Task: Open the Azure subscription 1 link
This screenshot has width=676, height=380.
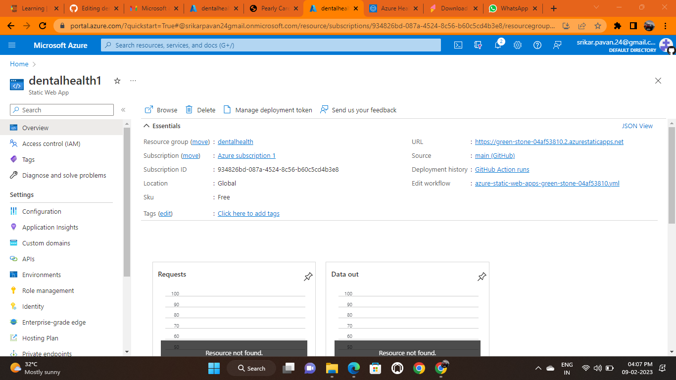Action: [246, 155]
